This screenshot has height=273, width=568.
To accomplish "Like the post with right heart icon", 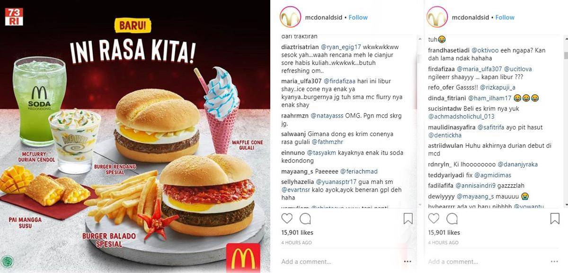I will (434, 218).
